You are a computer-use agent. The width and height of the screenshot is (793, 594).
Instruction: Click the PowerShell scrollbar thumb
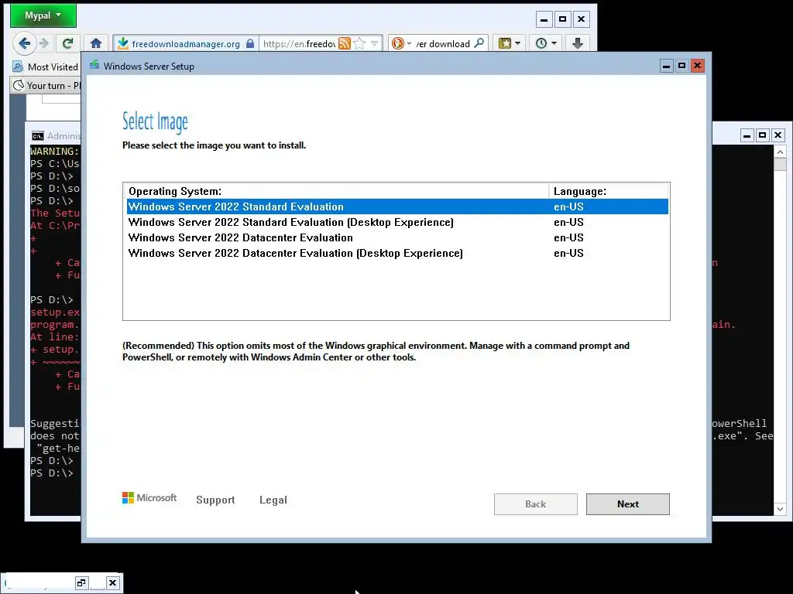(780, 165)
